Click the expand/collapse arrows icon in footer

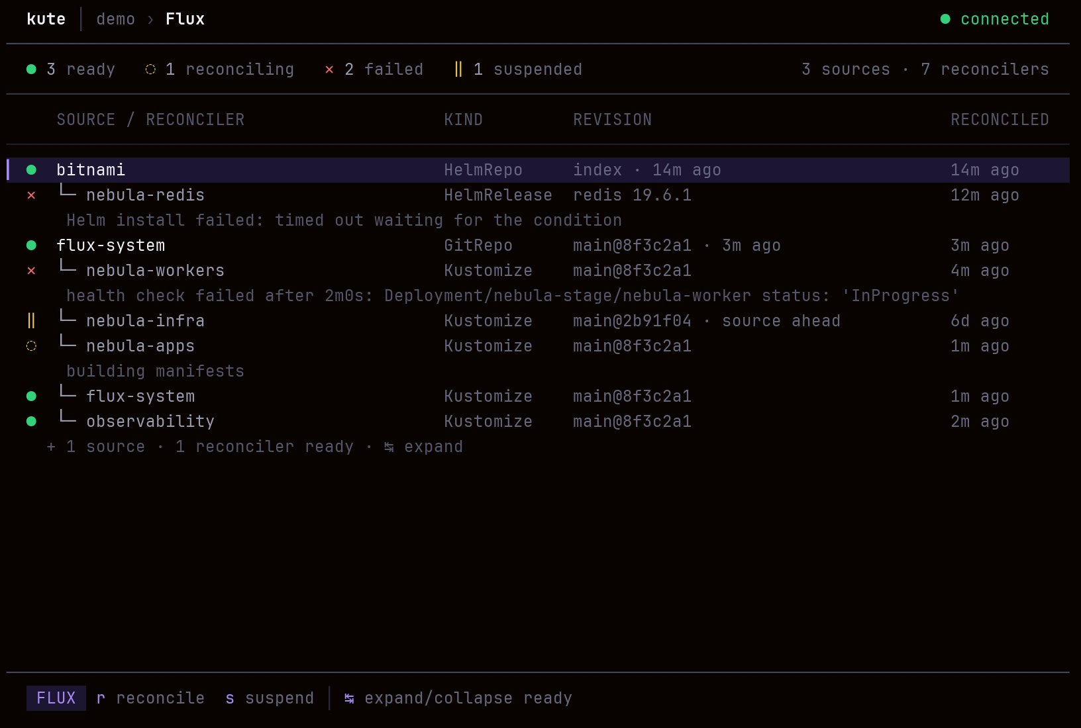(349, 699)
